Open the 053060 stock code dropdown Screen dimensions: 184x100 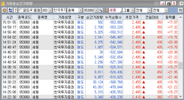96,11
